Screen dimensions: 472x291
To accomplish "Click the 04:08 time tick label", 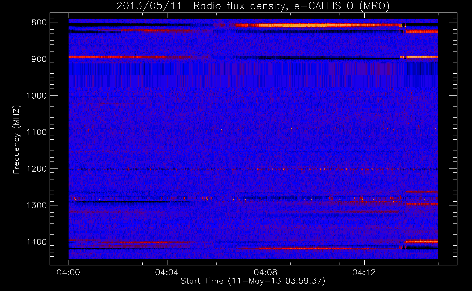I will [265, 273].
